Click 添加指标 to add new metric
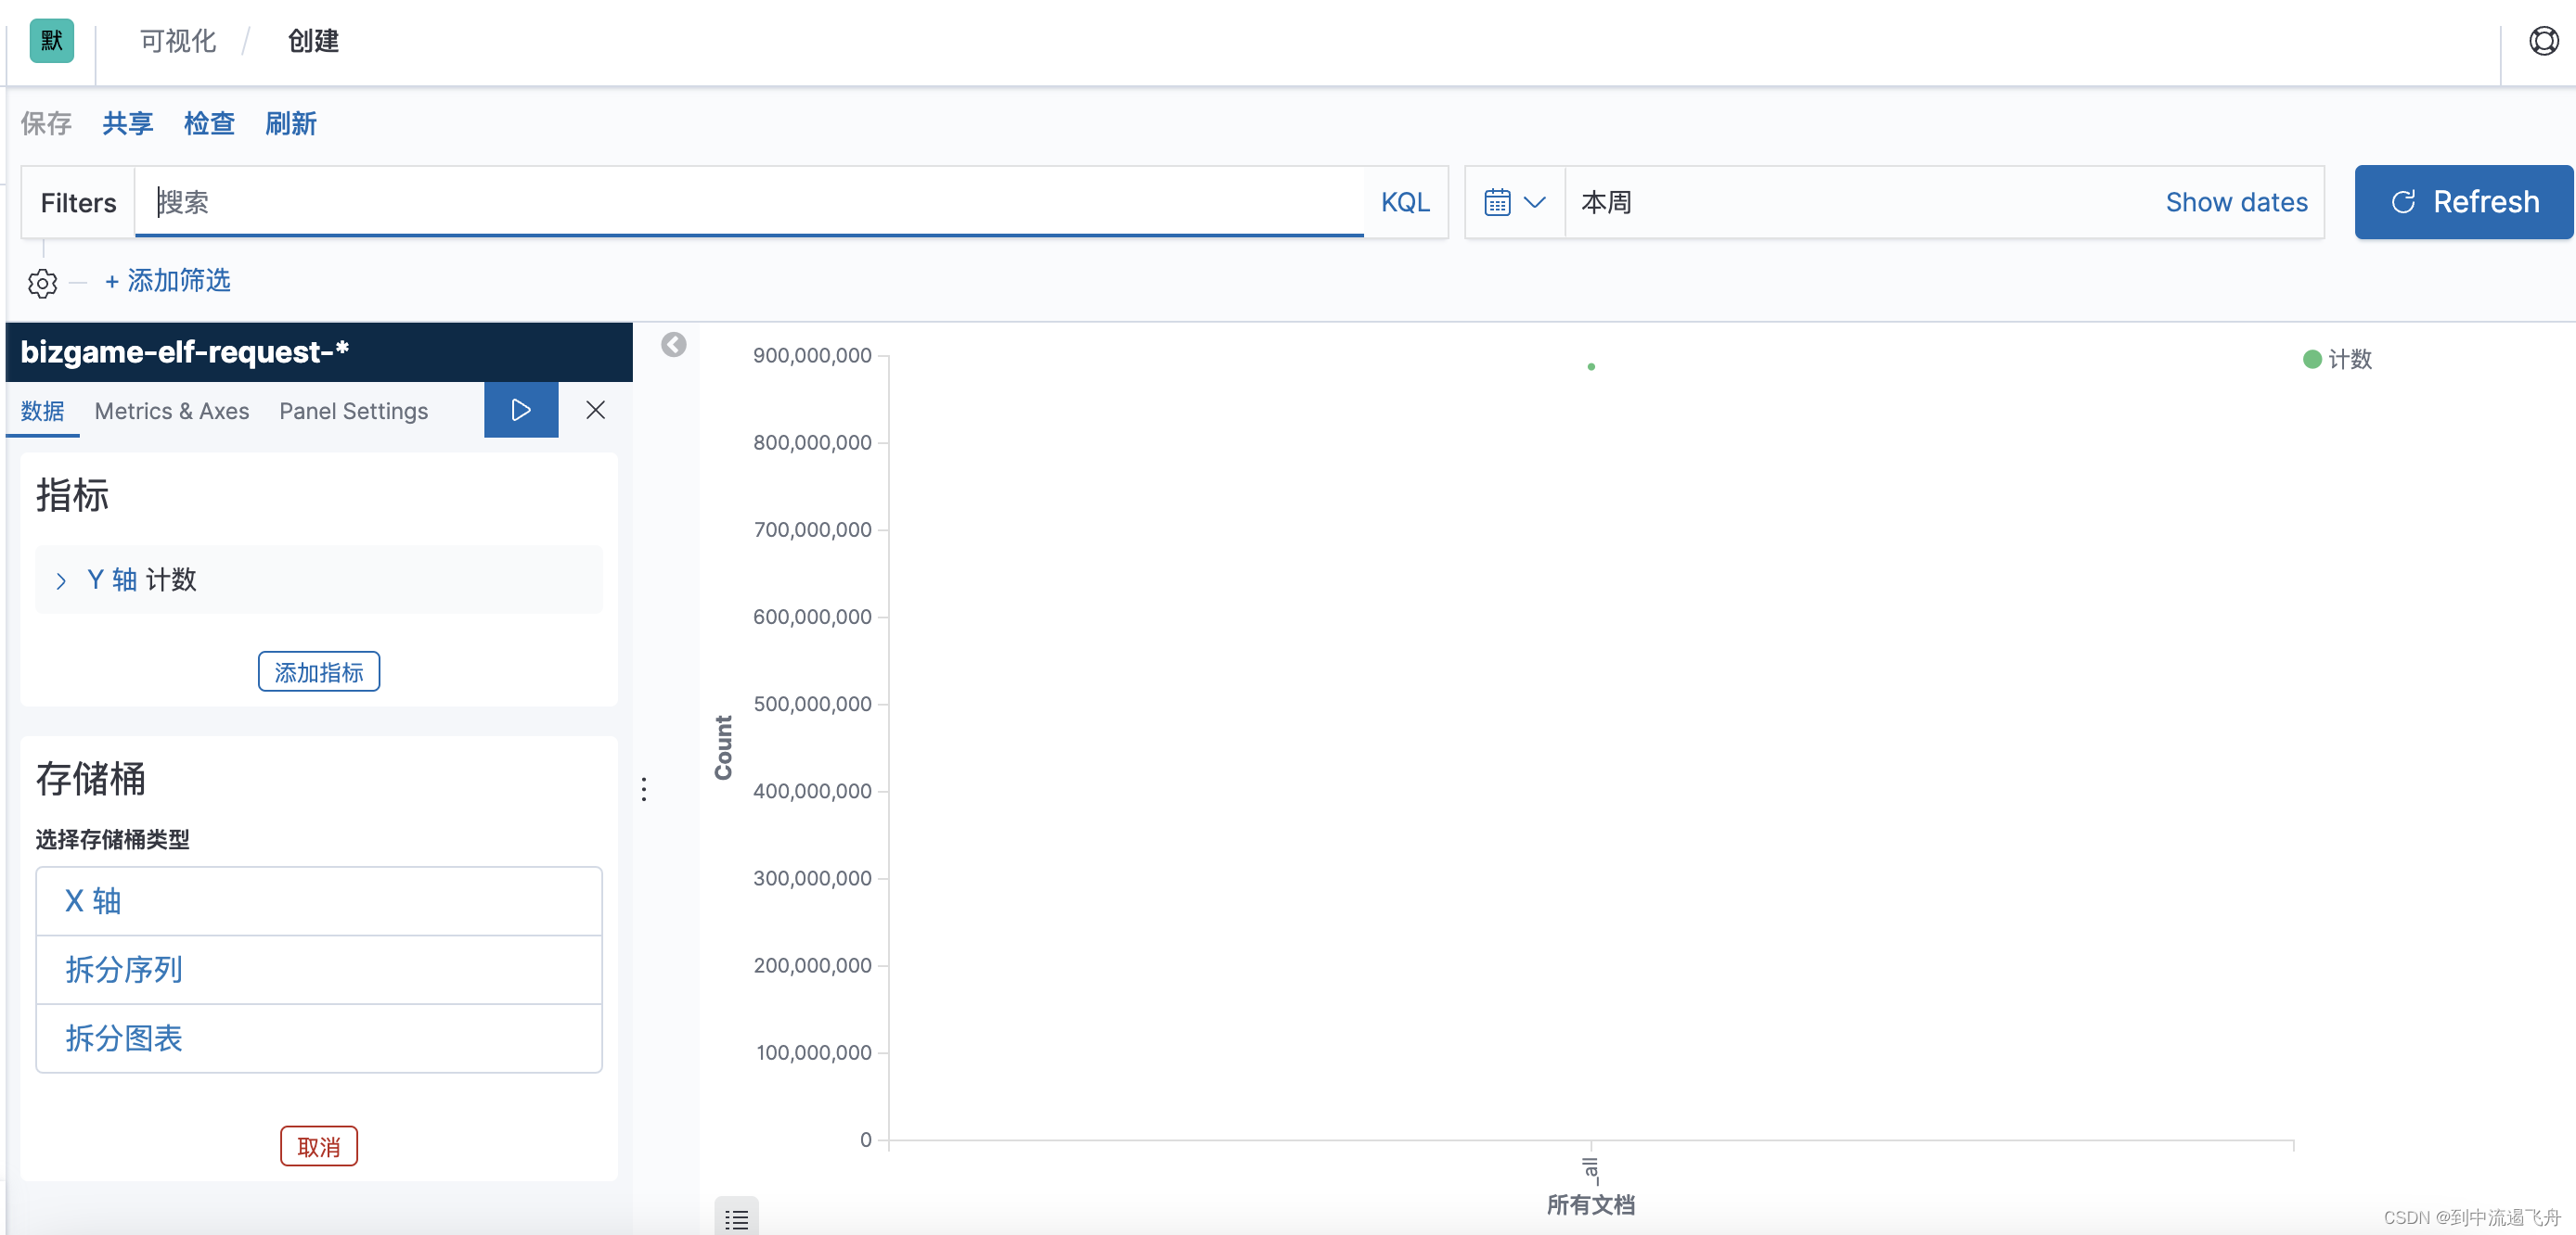 tap(318, 671)
